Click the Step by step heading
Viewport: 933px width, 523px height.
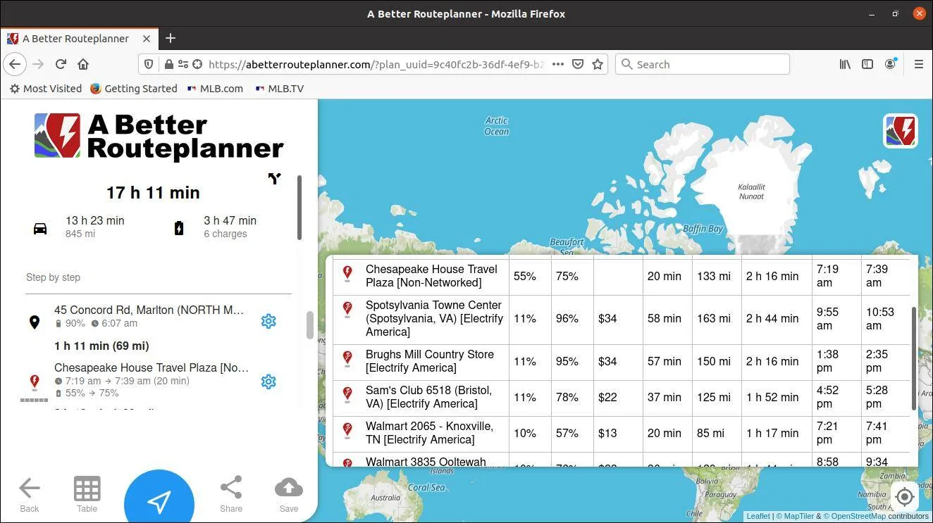pyautogui.click(x=53, y=277)
